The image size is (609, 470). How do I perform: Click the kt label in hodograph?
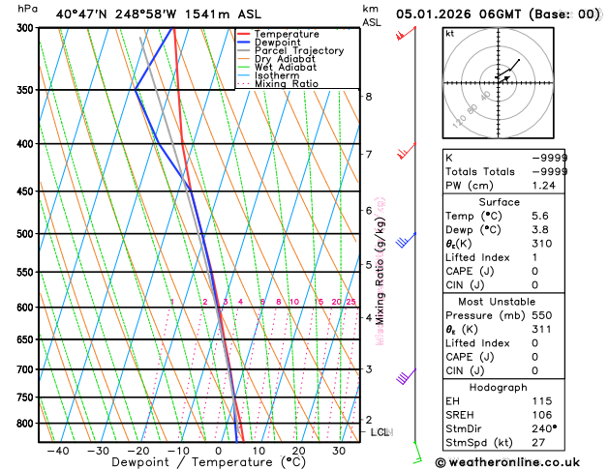450,34
